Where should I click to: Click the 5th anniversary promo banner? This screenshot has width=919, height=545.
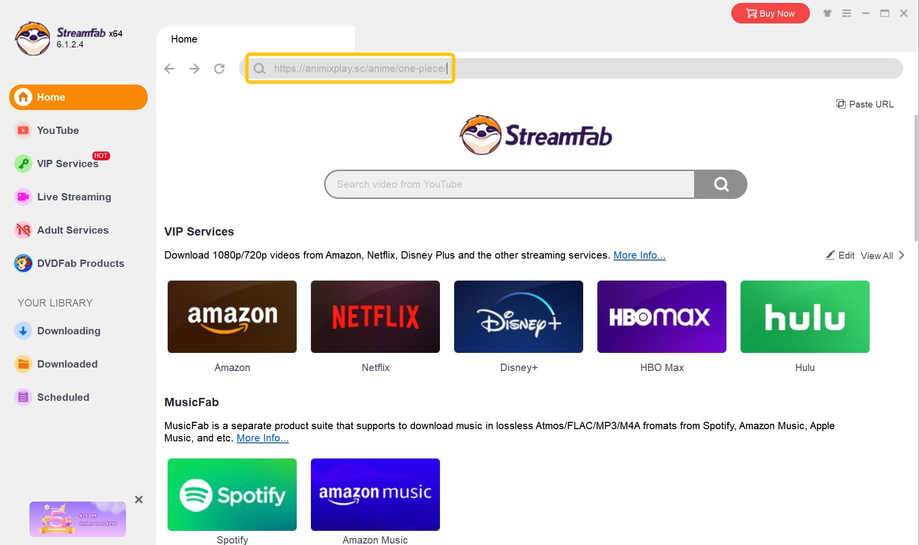[x=78, y=519]
